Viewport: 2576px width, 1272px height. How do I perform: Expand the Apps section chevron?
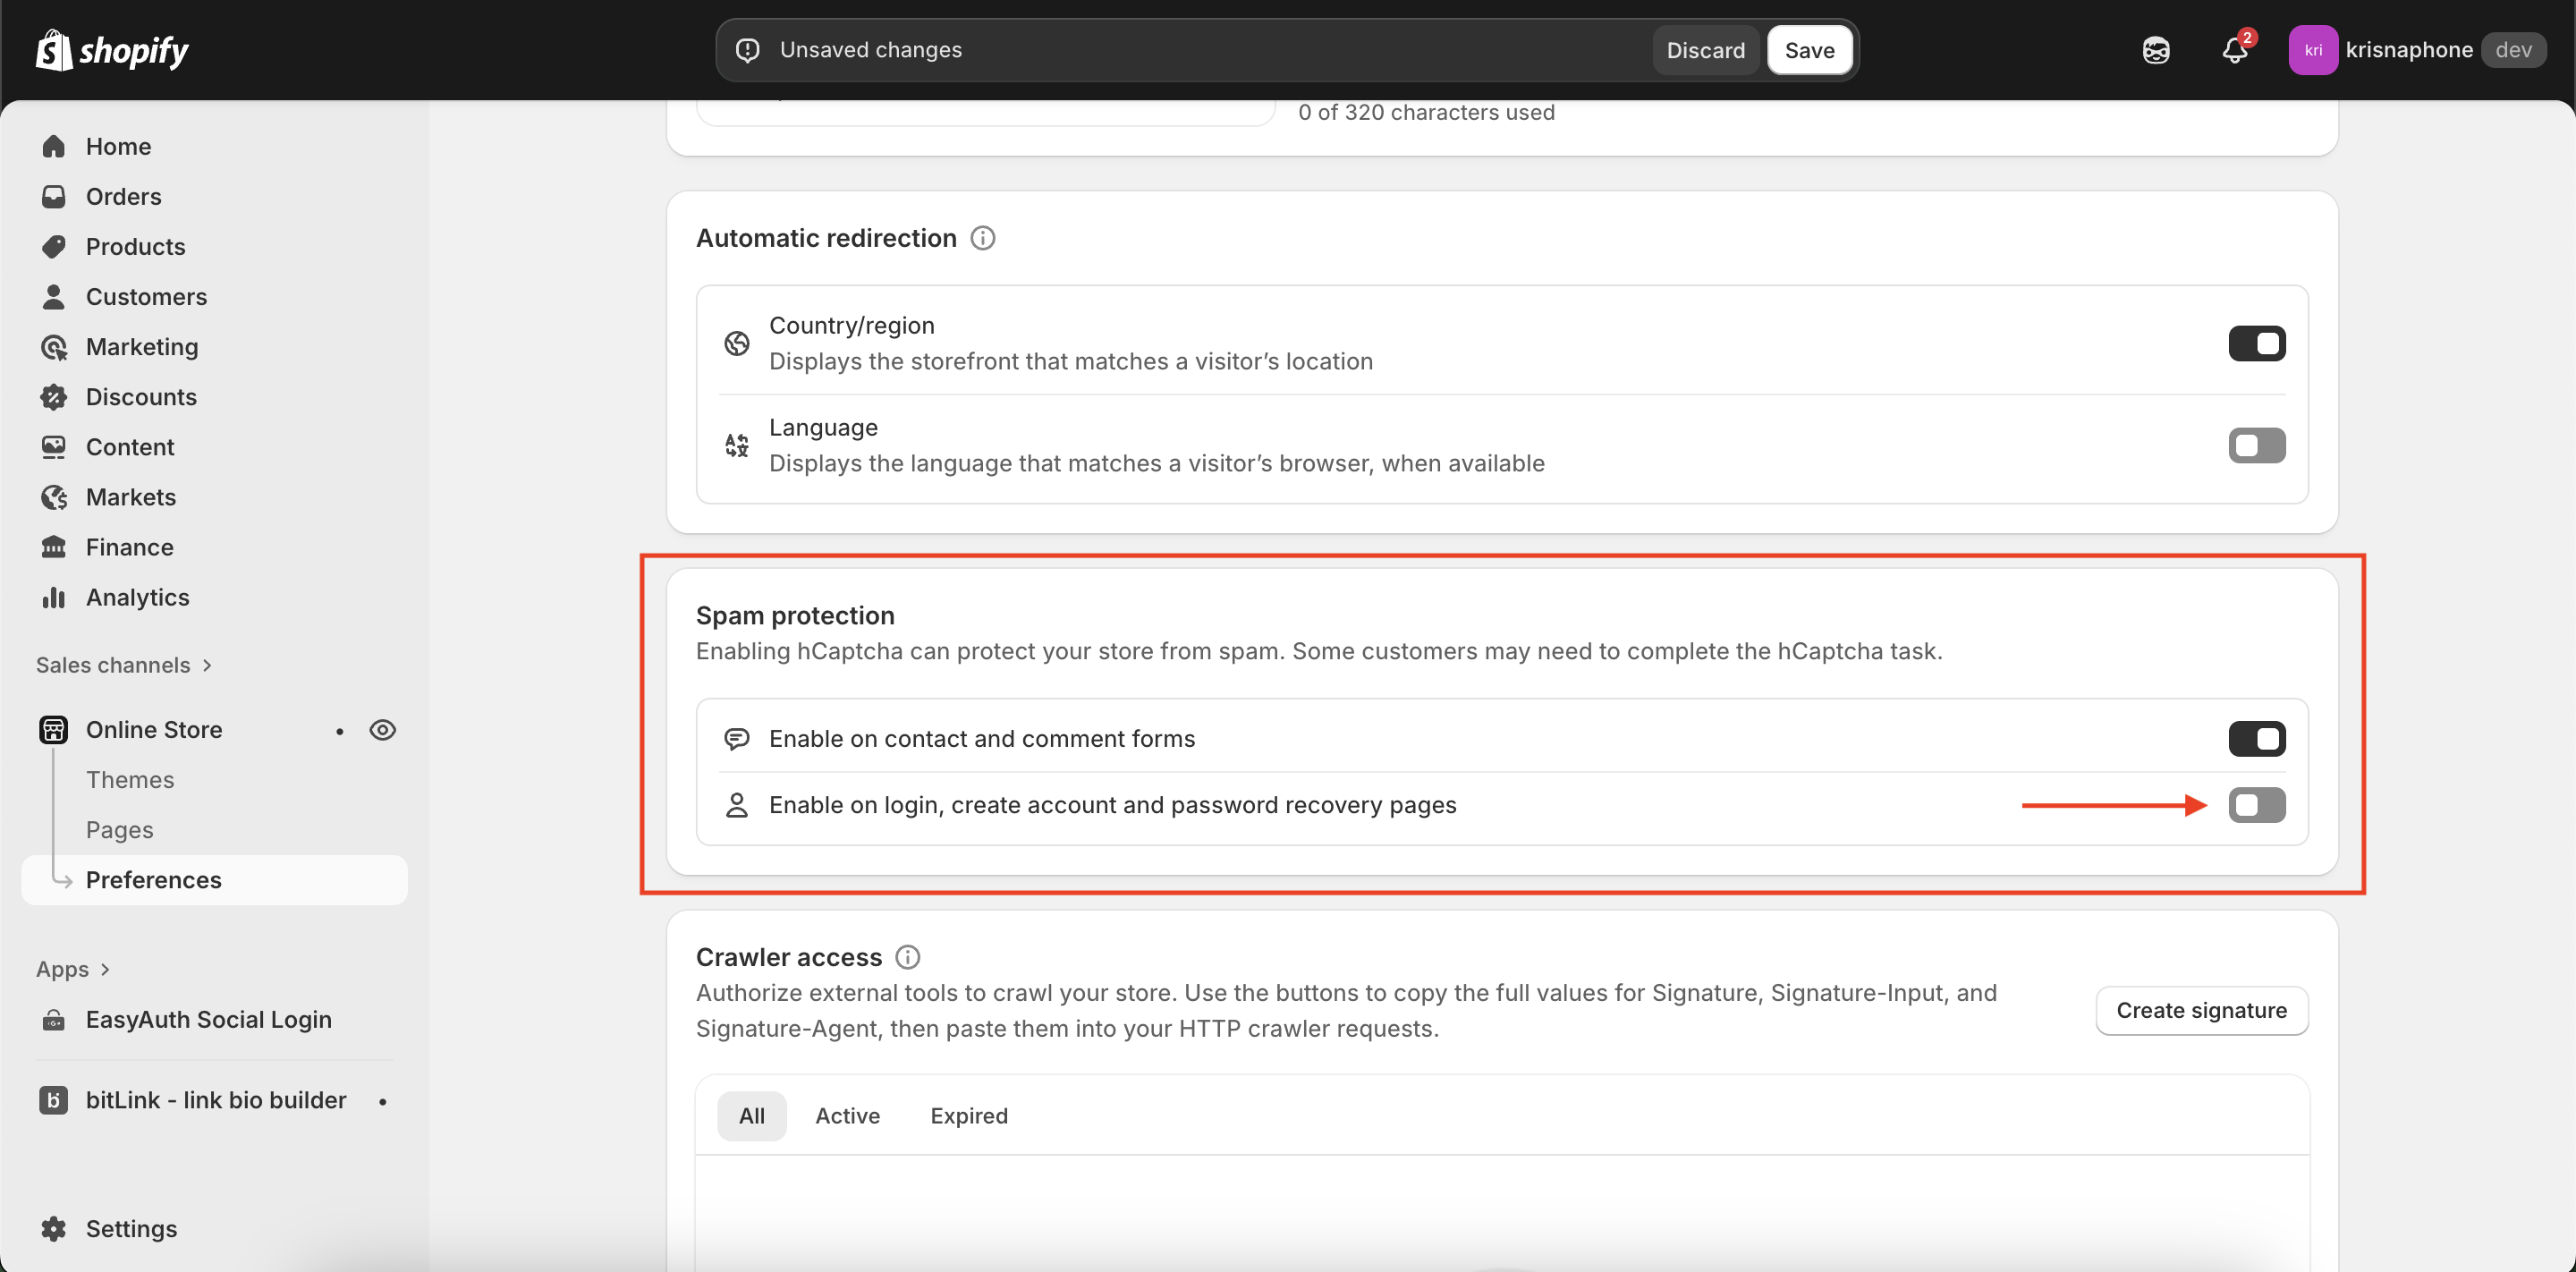tap(105, 969)
